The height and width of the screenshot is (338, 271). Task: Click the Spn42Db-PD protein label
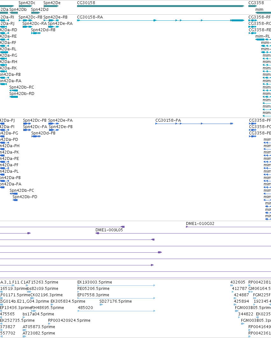25,197
